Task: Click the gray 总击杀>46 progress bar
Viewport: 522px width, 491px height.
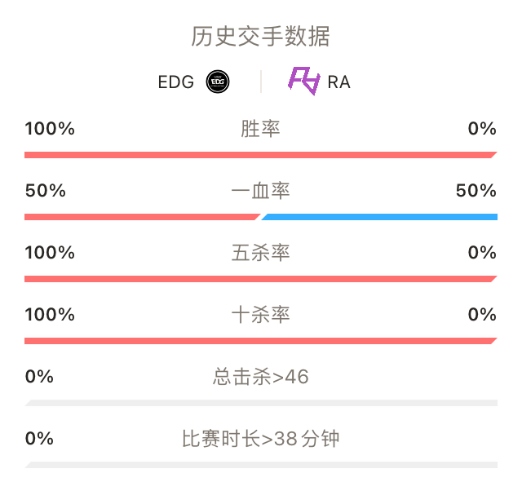Action: [261, 403]
